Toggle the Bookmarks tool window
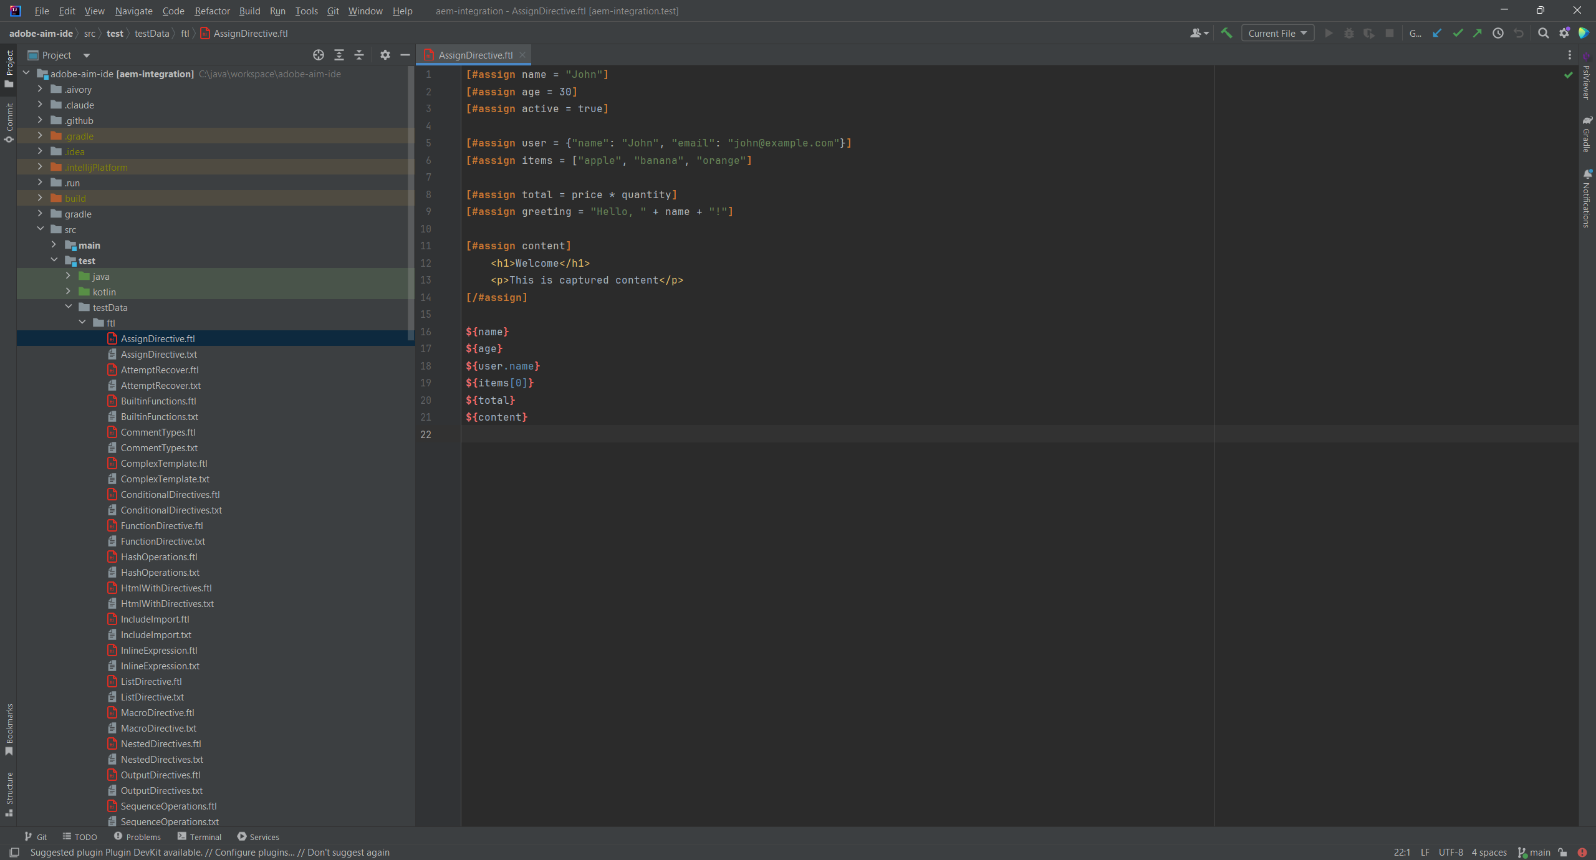The width and height of the screenshot is (1596, 860). [9, 730]
